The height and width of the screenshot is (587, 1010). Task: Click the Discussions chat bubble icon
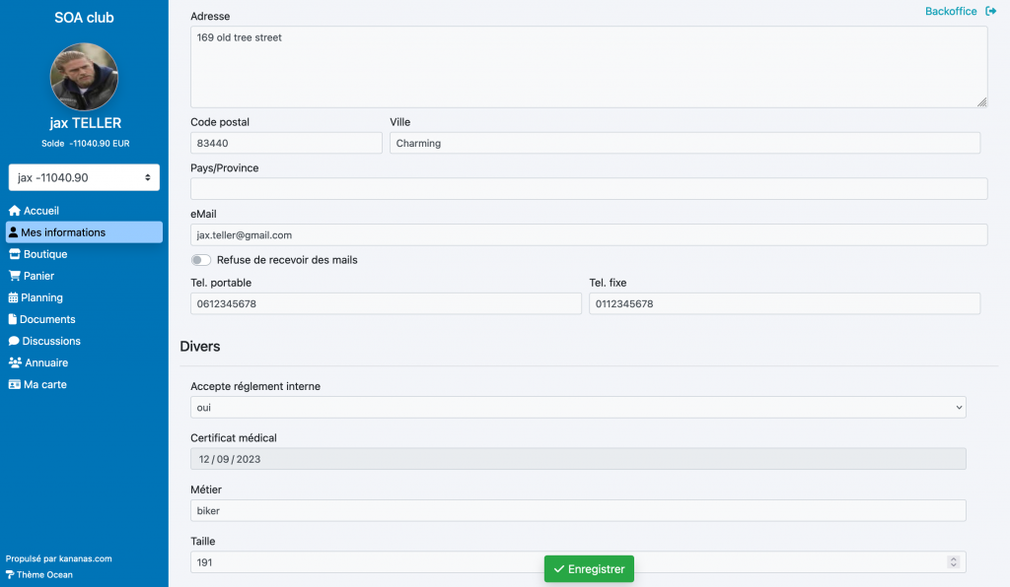click(x=14, y=341)
